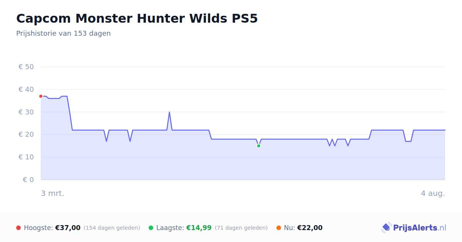Click the € 30 axis label
Screen dimensions: 462x242
click(26, 112)
